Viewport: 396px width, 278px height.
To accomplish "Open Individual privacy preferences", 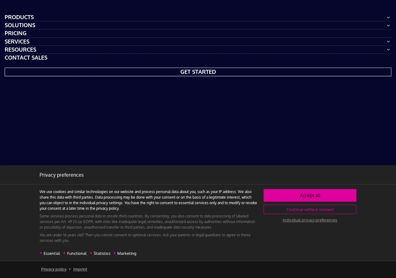I will pos(310,220).
